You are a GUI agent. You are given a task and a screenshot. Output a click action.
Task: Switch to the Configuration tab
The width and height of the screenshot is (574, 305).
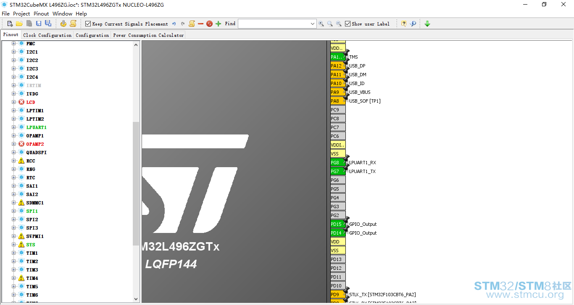[92, 35]
